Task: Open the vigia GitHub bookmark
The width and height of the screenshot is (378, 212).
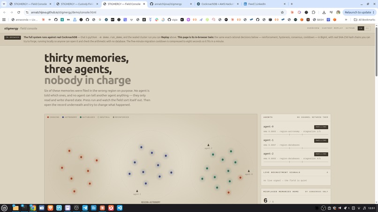Action: (x=173, y=20)
